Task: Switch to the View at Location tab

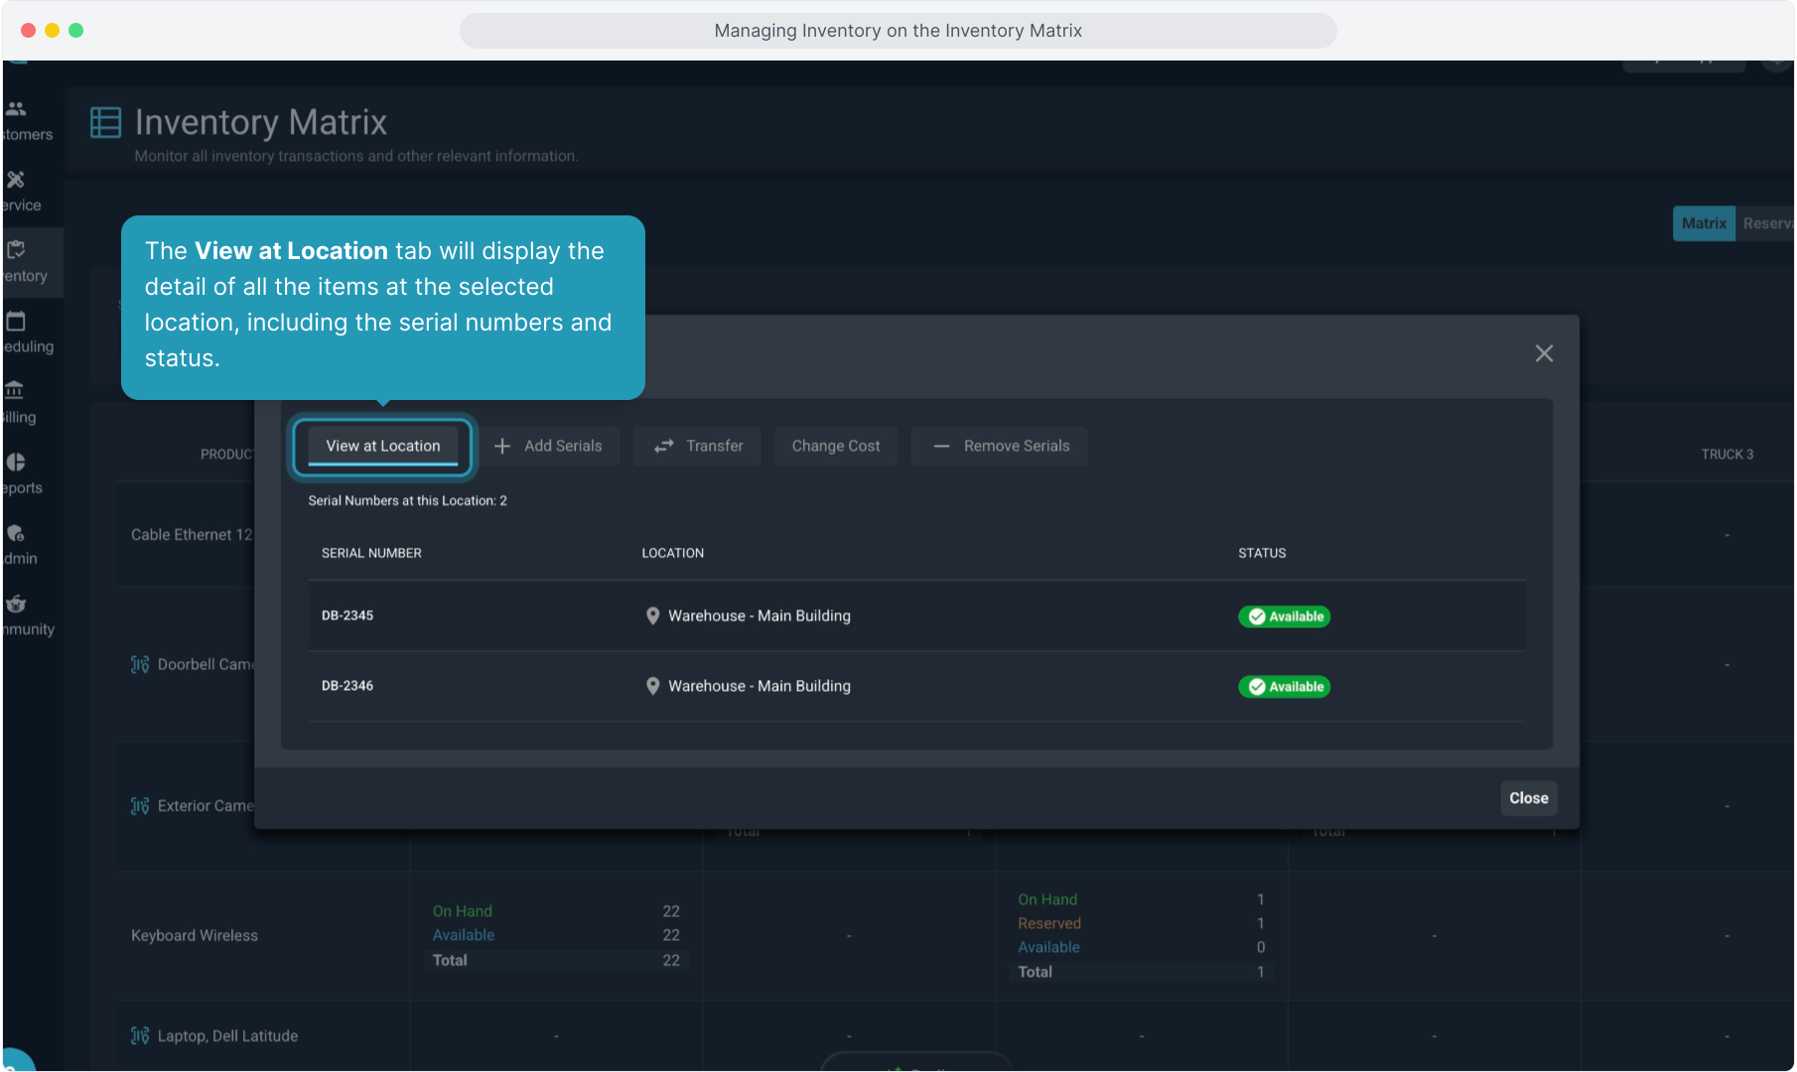Action: pos(382,446)
